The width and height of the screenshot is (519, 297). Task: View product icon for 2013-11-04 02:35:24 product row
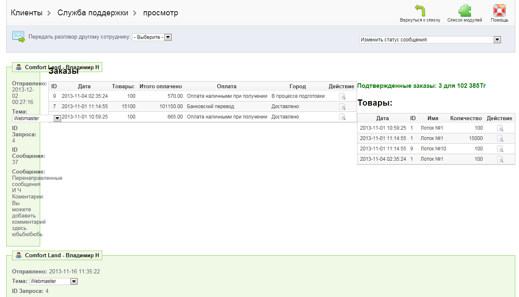pos(500,159)
